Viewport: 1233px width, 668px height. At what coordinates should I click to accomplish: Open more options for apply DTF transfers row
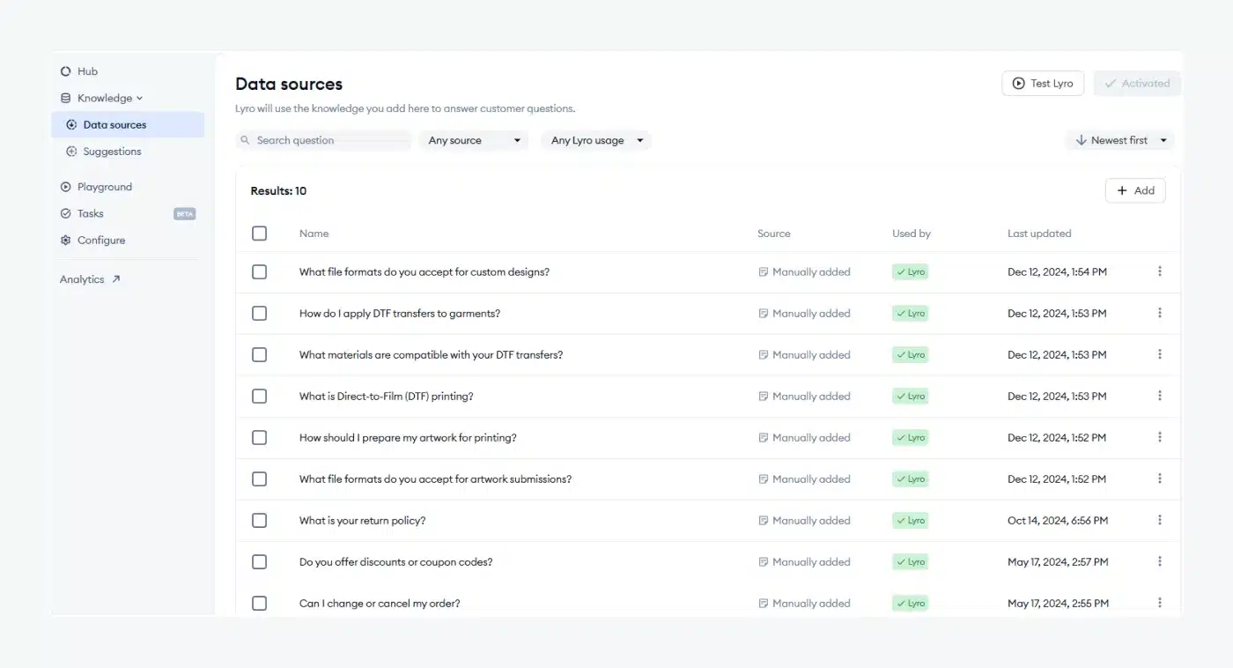1160,313
